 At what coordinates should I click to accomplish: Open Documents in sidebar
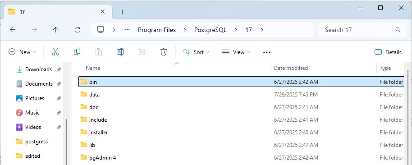[x=39, y=84]
